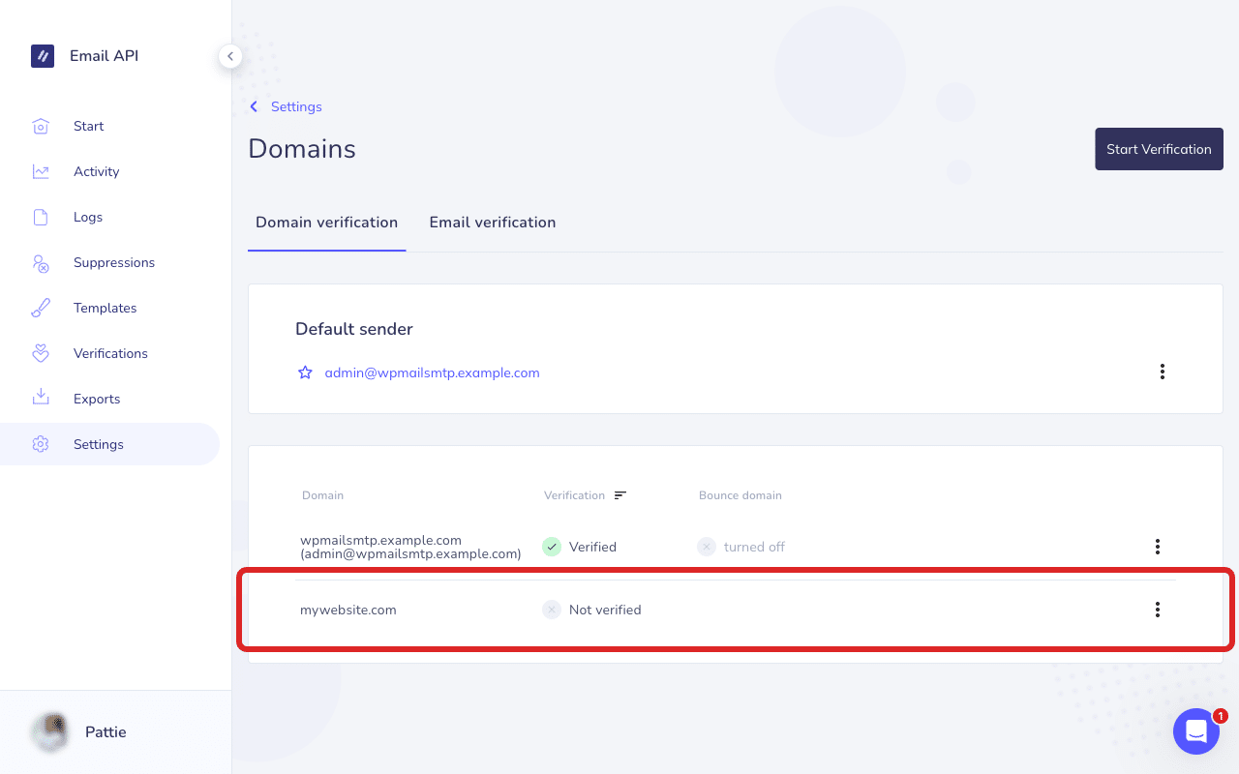Click the Settings gear icon
1239x774 pixels.
[x=41, y=444]
